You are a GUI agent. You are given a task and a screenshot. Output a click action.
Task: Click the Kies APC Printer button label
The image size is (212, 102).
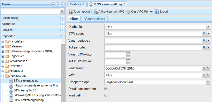tap(142, 12)
